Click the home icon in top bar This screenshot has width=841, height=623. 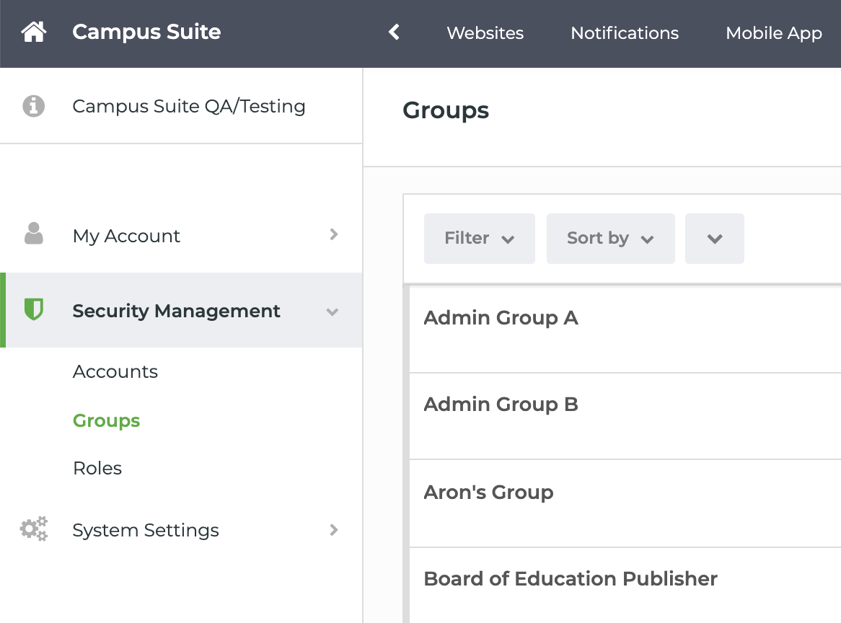(x=34, y=32)
